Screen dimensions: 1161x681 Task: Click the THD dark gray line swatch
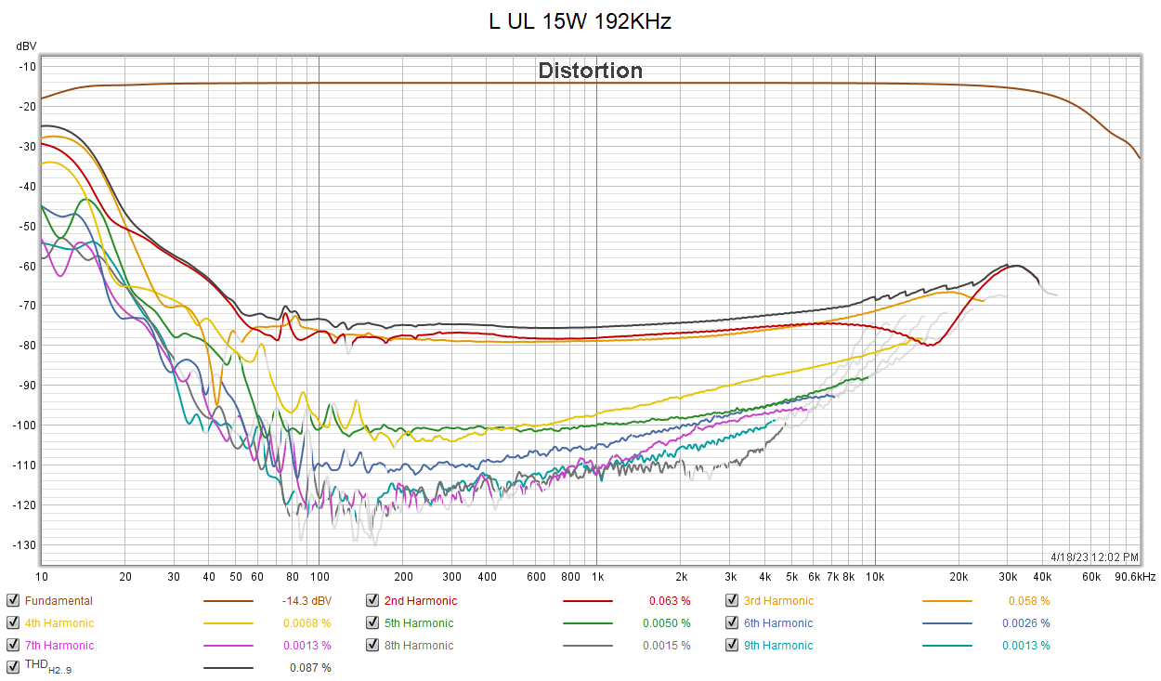click(228, 667)
